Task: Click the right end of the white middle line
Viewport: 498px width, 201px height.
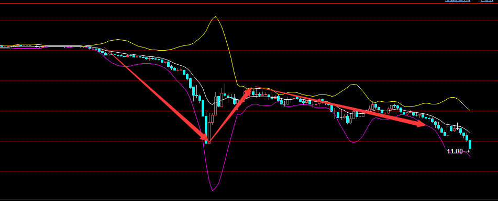Action: point(470,133)
